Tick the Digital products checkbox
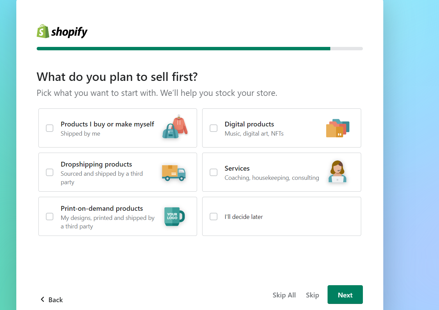Screen dimensions: 439x310 pos(213,128)
